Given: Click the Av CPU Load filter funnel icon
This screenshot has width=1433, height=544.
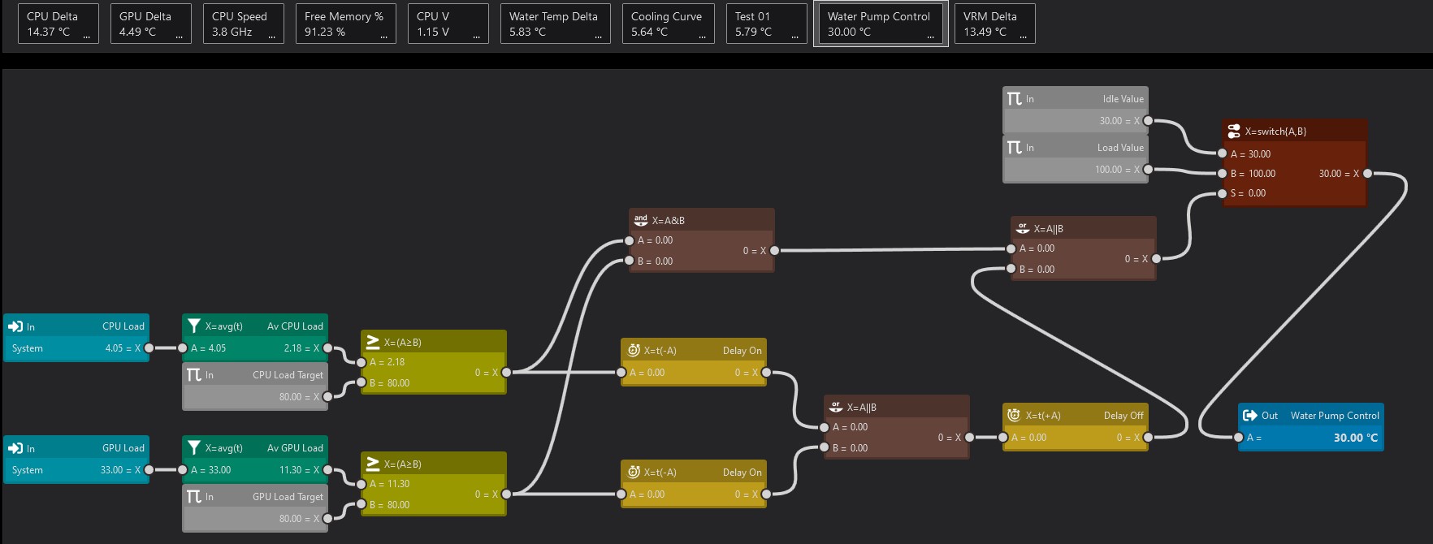Looking at the screenshot, I should [194, 326].
